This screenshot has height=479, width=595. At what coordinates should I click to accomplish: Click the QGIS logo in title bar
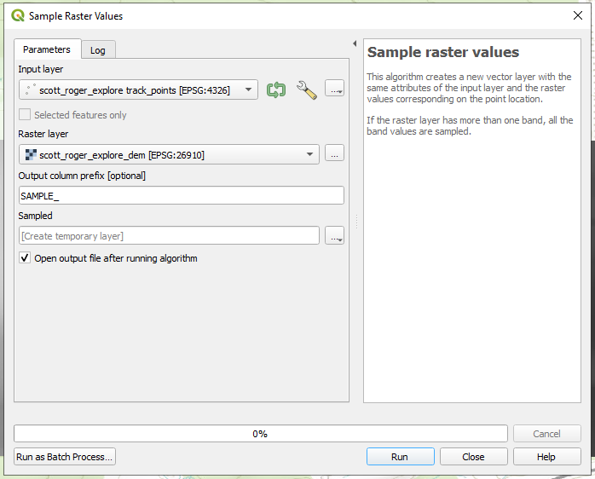coord(17,15)
